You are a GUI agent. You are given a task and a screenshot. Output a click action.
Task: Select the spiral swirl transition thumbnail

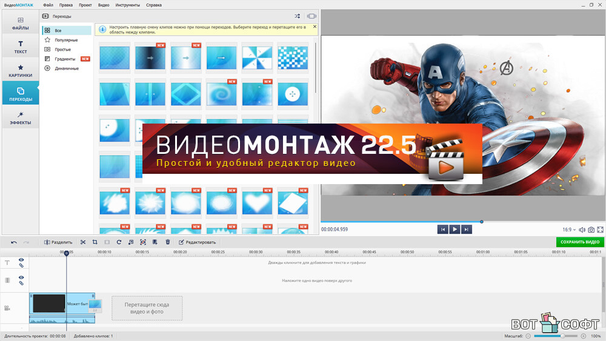(x=221, y=94)
